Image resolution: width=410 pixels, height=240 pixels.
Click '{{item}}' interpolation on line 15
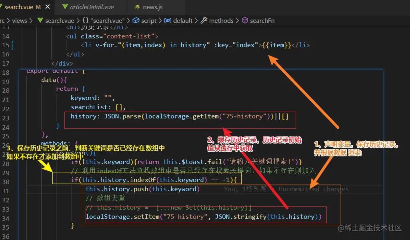pyautogui.click(x=277, y=45)
